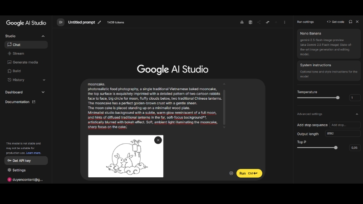Click the rabbit sketch image thumbnail
The width and height of the screenshot is (363, 204).
coord(126,156)
